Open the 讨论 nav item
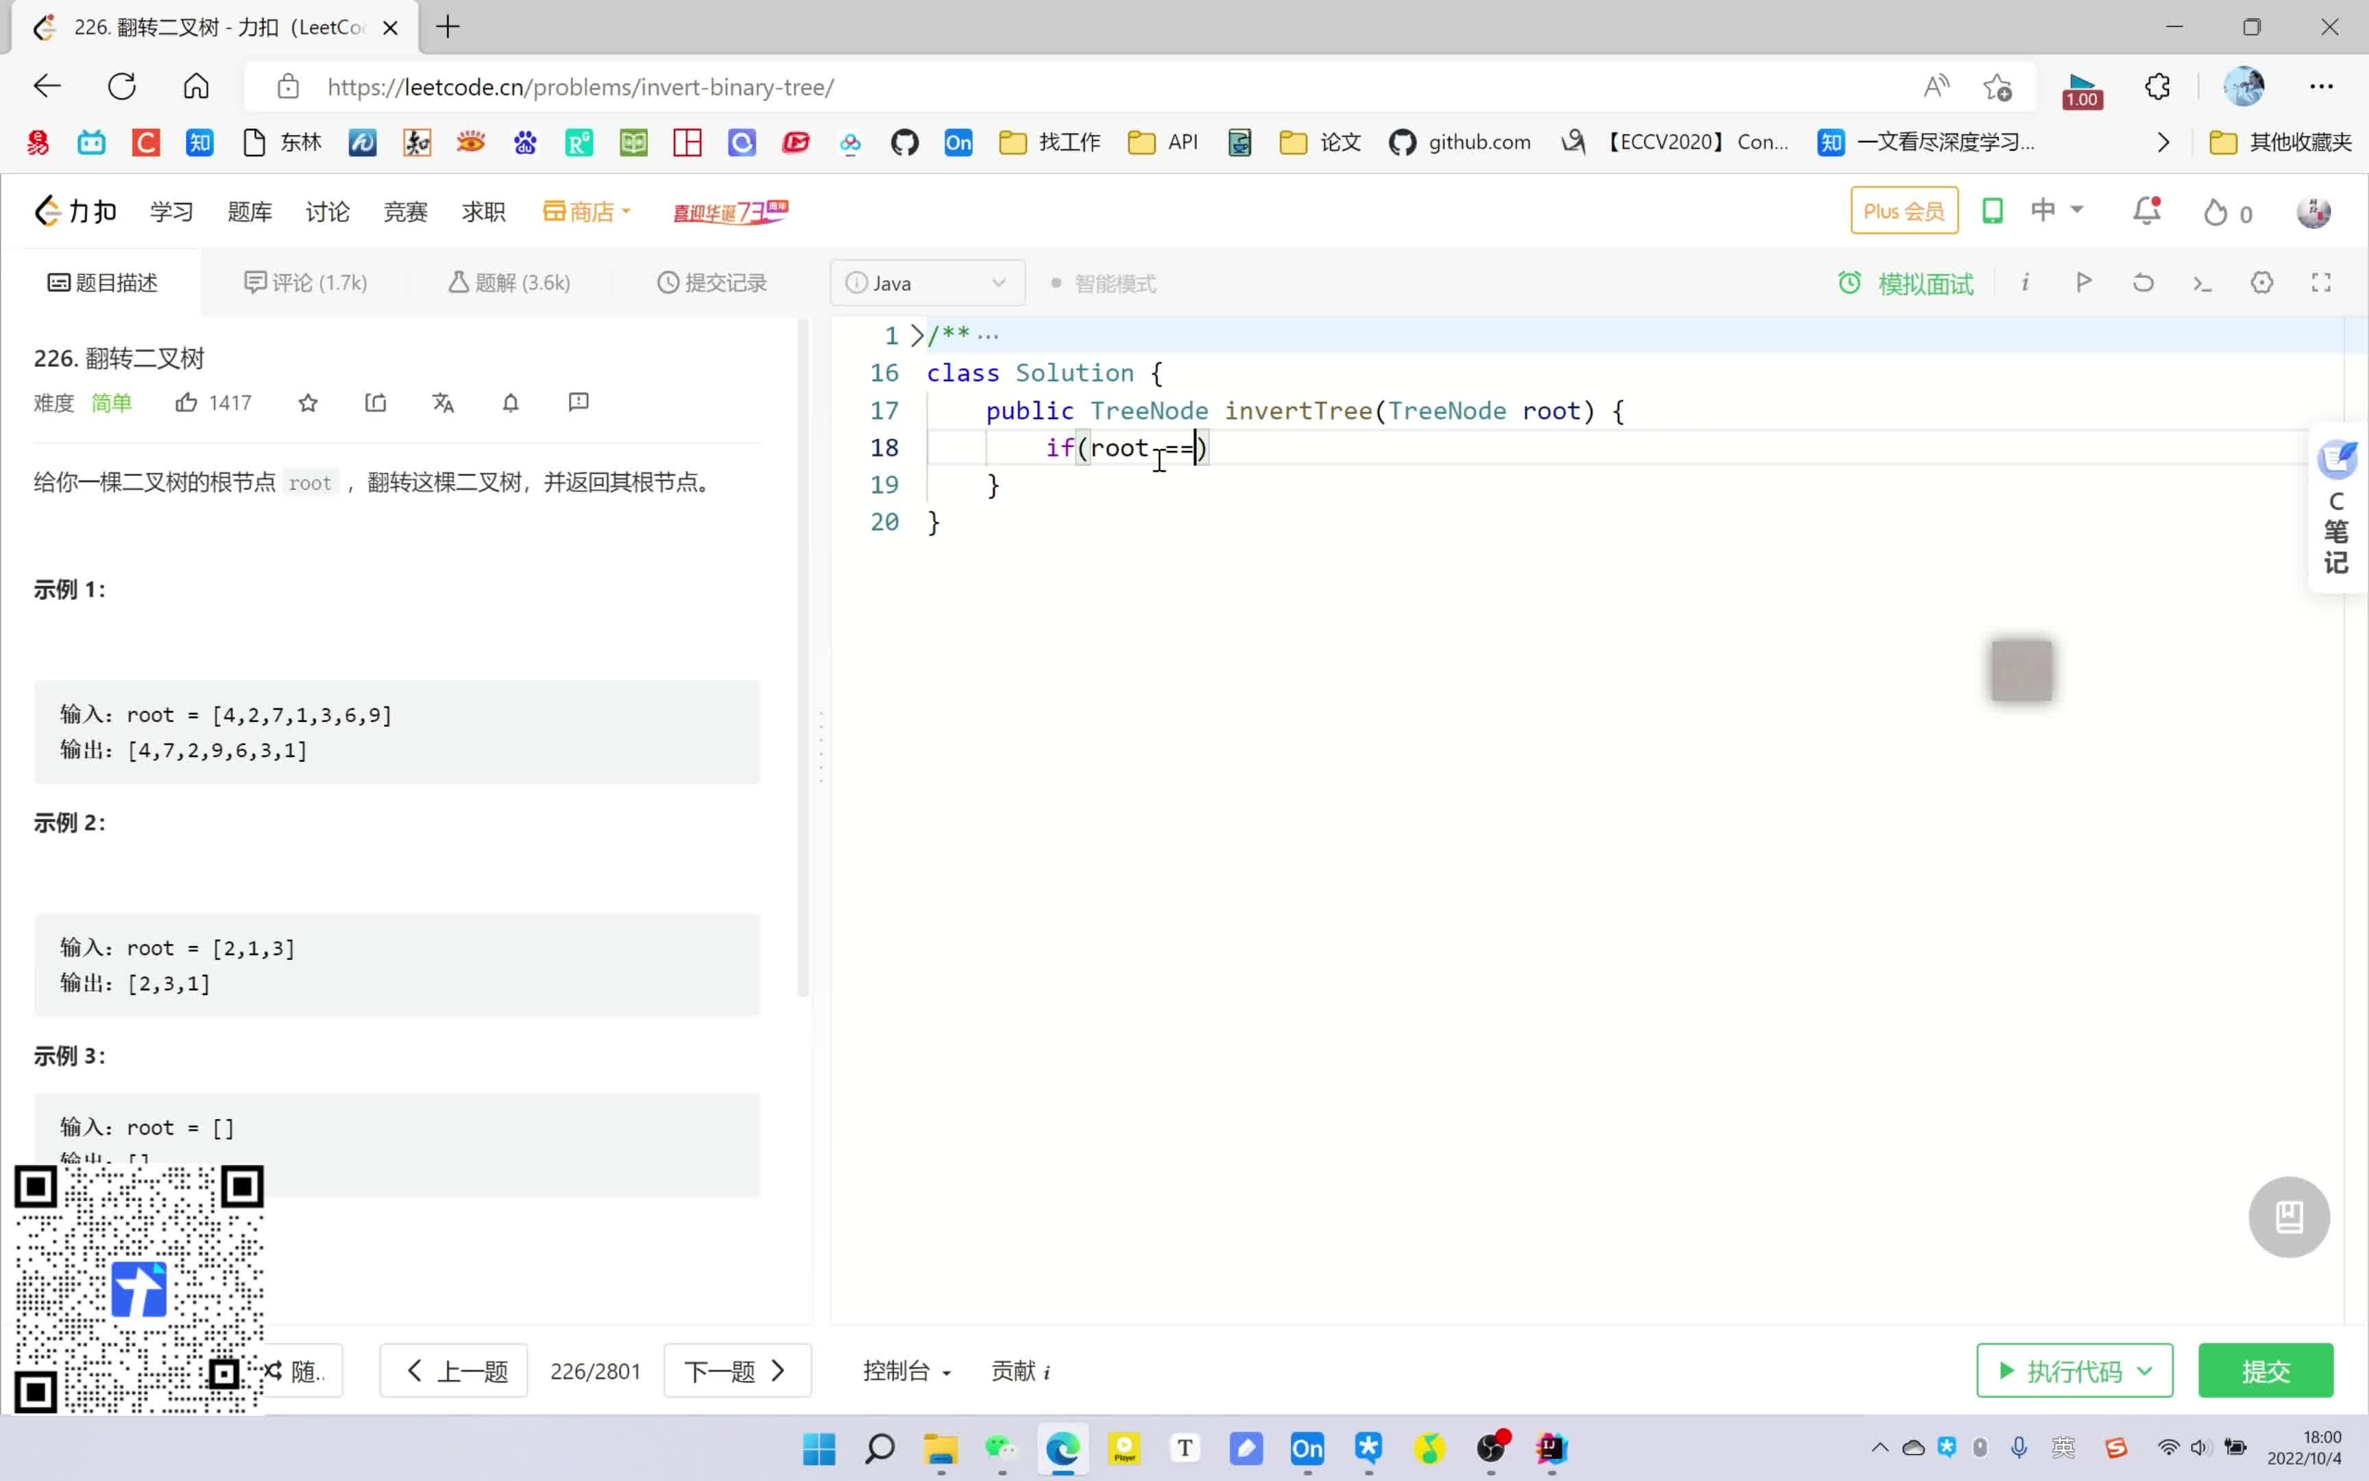This screenshot has width=2369, height=1481. pos(327,212)
